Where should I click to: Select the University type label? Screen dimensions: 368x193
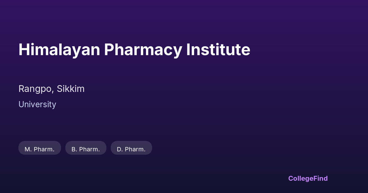[37, 104]
